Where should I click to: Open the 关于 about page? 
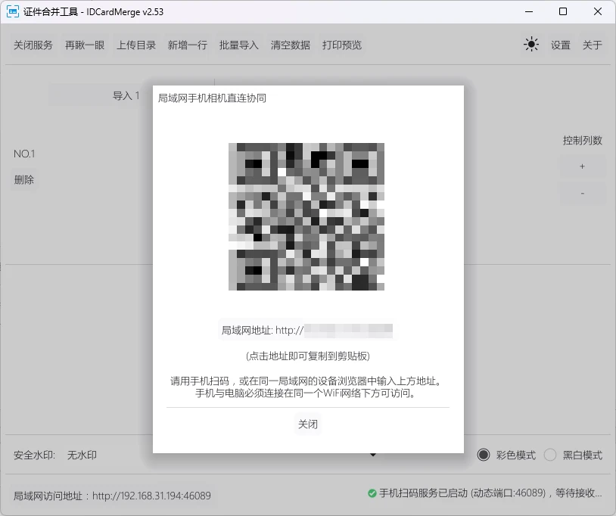click(592, 45)
